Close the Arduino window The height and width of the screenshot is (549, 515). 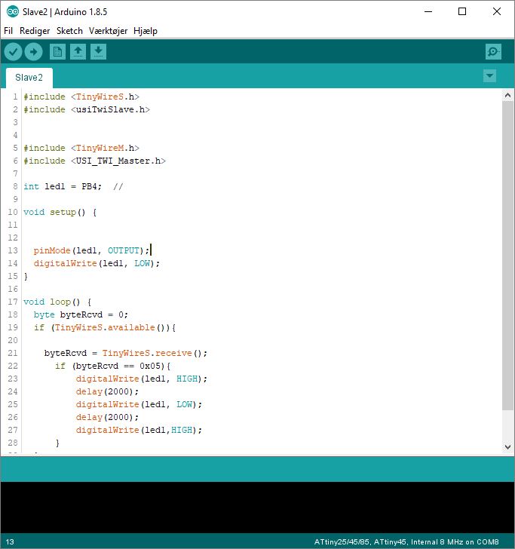(x=496, y=11)
